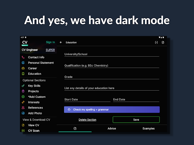This screenshot has width=194, height=145.
Task: Select the Personal Statement icon
Action: point(23,63)
